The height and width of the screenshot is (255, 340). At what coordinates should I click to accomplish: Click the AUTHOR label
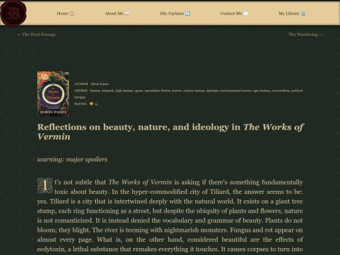81,84
